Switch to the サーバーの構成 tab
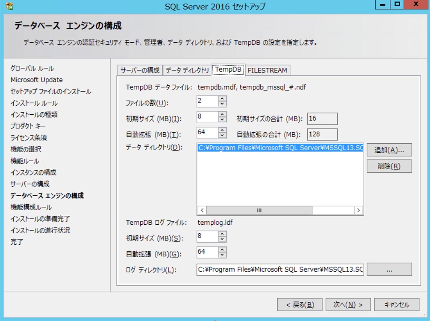 point(140,70)
